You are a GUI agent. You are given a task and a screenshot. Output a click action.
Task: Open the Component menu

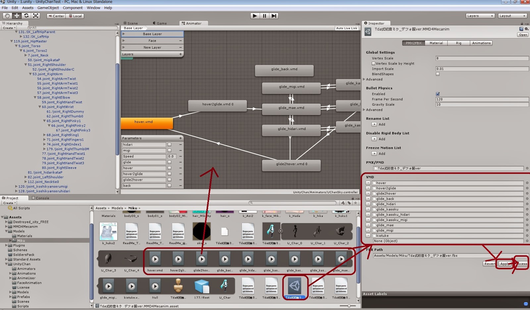[73, 8]
